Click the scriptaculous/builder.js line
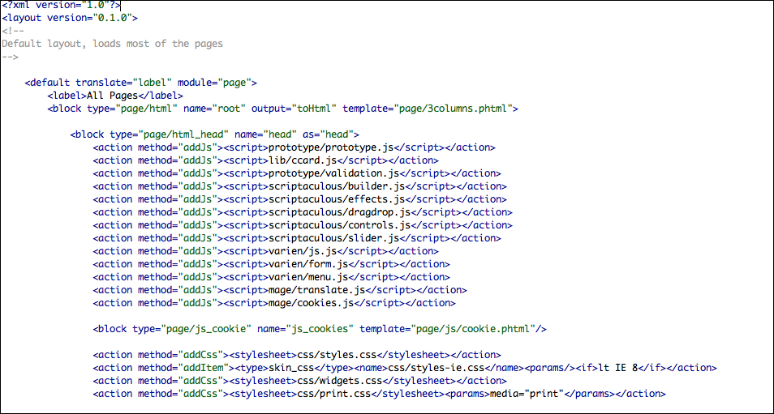The height and width of the screenshot is (414, 774). tap(299, 186)
